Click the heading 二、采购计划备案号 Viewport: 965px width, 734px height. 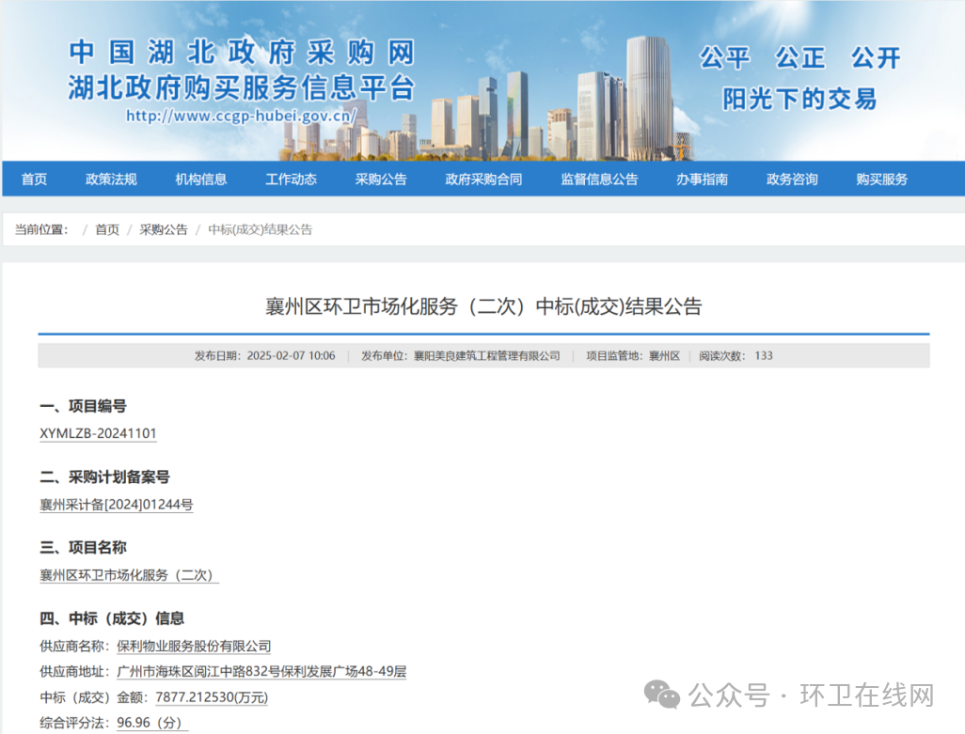point(104,476)
